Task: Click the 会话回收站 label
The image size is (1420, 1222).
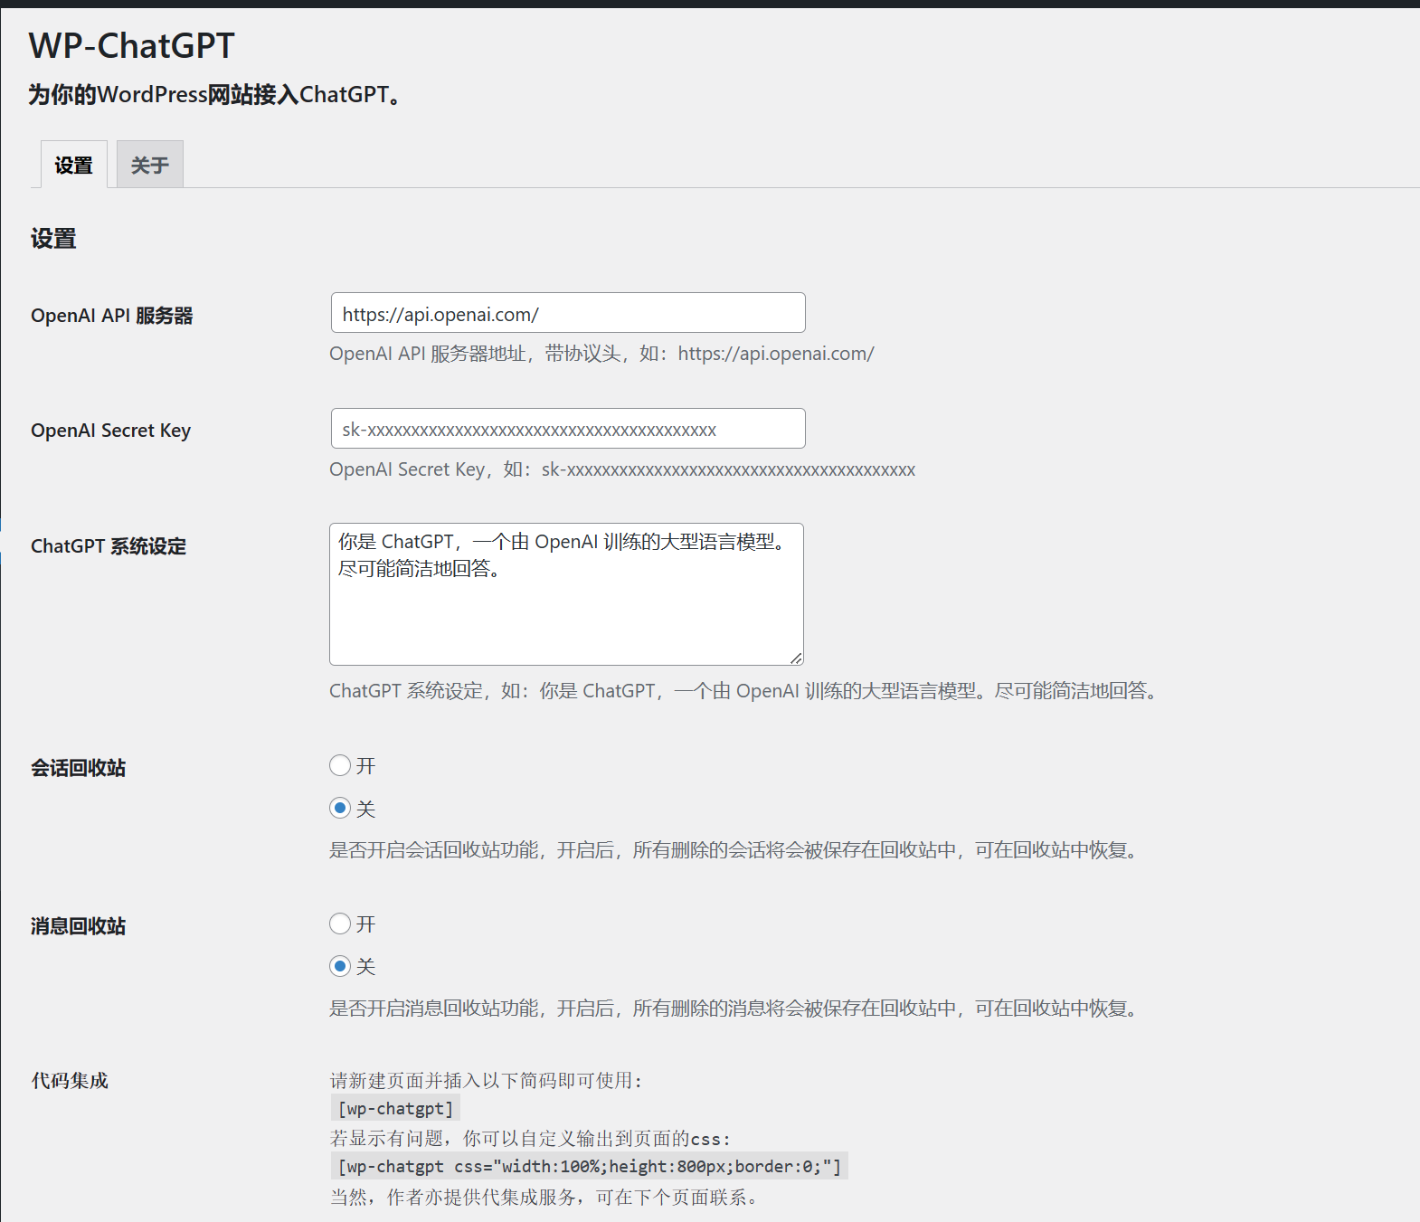Action: click(x=79, y=768)
